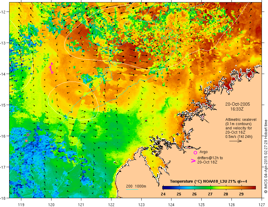The image size is (268, 207).
Task: Click the dark blue end of color bar
Action: [x=164, y=188]
